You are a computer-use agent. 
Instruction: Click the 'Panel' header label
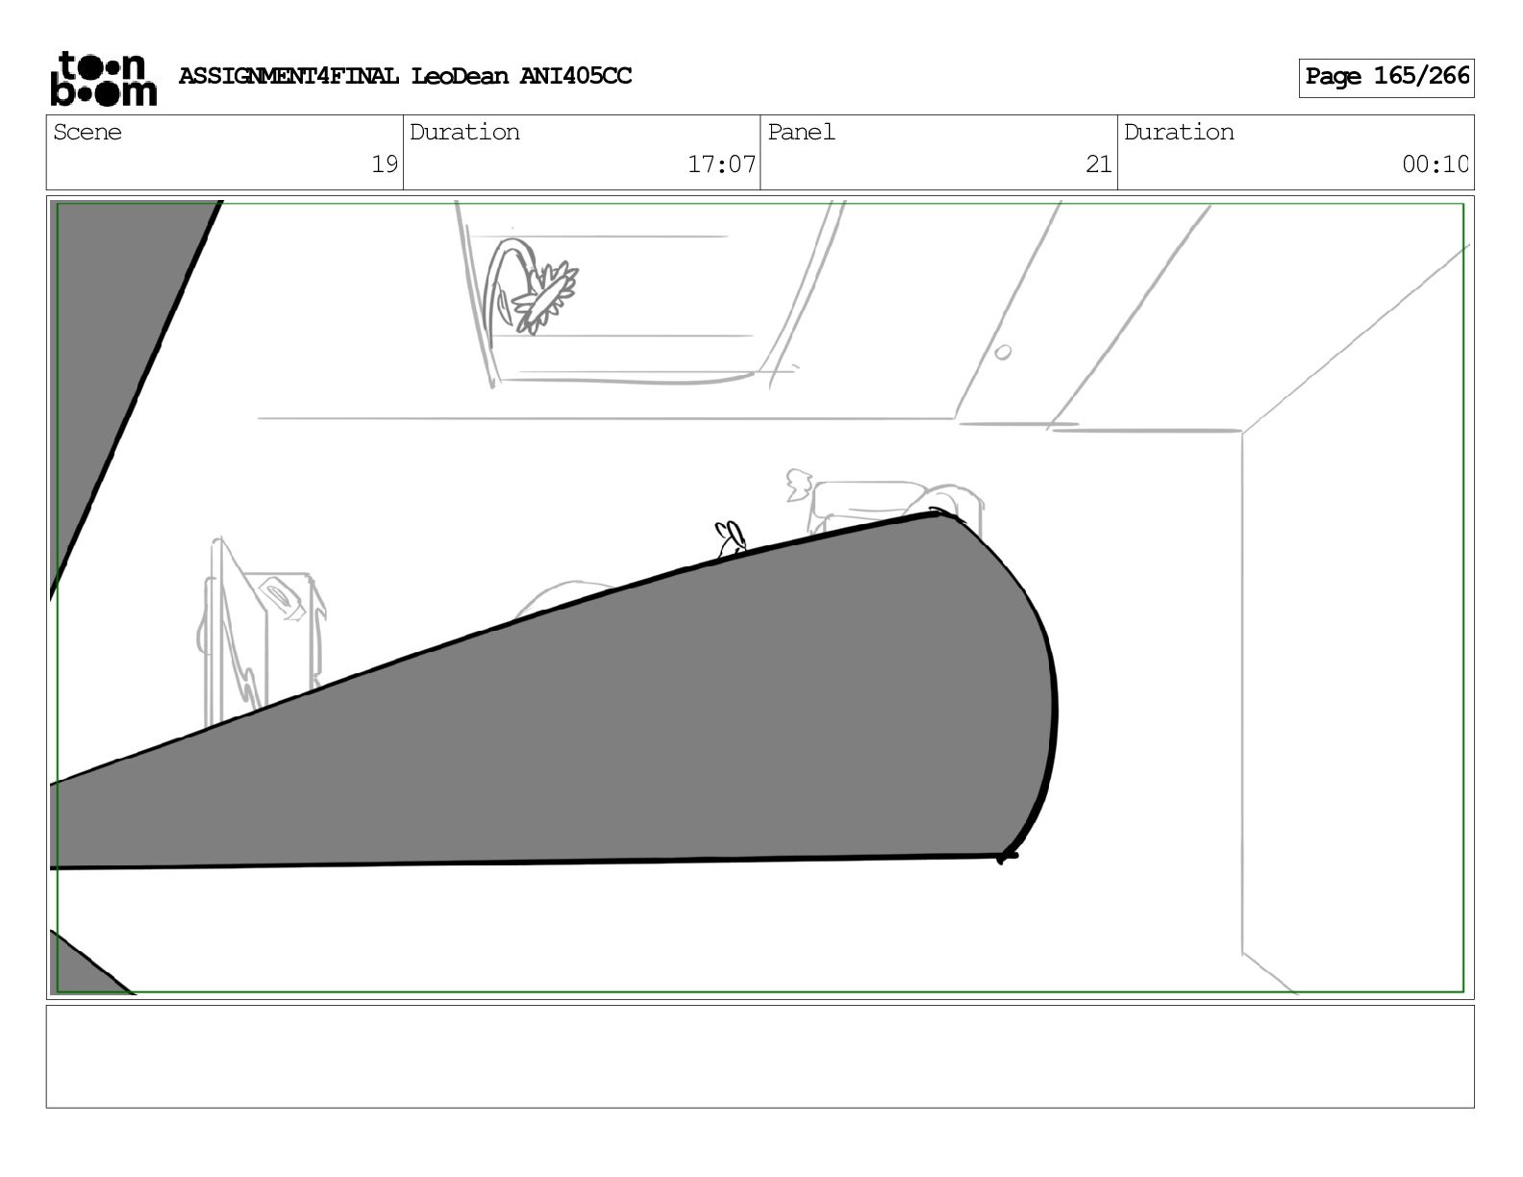tap(801, 132)
